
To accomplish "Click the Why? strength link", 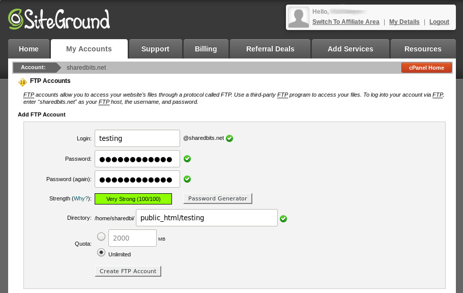I will (81, 198).
